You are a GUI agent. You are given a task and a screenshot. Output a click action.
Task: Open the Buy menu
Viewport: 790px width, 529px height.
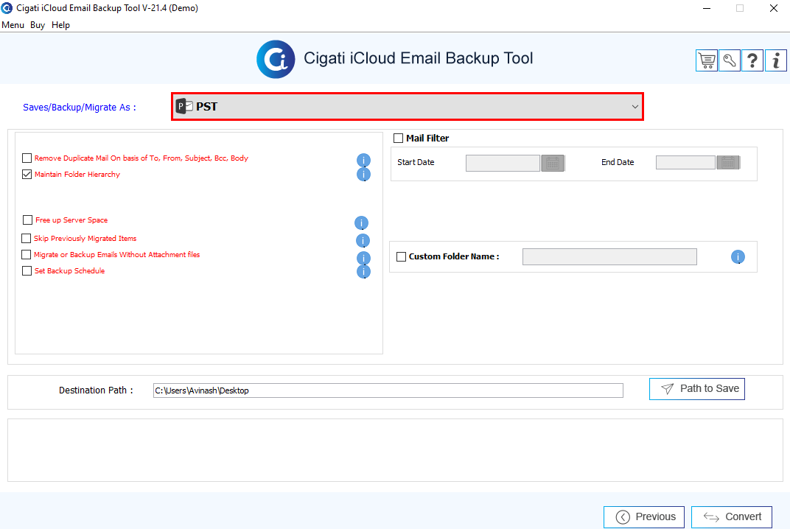[38, 25]
